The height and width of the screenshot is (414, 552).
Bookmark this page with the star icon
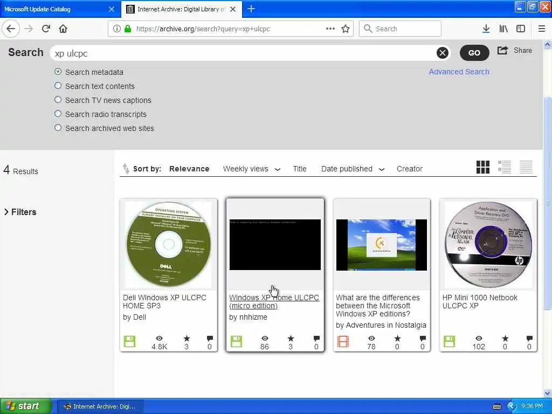pyautogui.click(x=346, y=29)
